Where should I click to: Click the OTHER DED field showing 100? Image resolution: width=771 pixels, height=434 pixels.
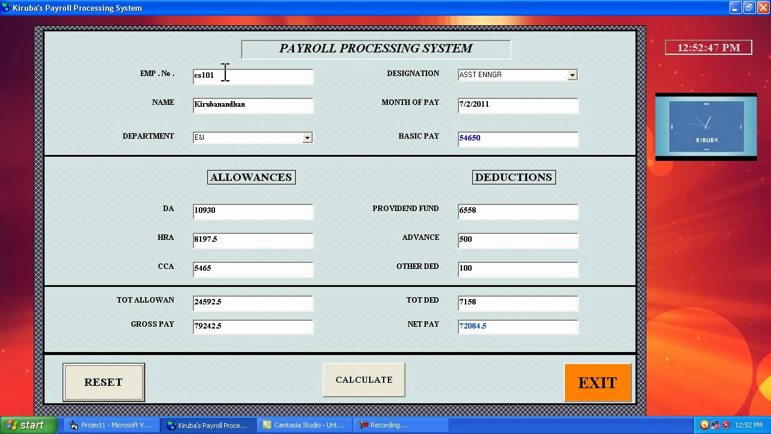[518, 269]
